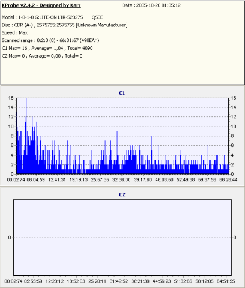The height and width of the screenshot is (288, 245).
Task: Click the C1 time label 06:04:59
Action: [35, 179]
